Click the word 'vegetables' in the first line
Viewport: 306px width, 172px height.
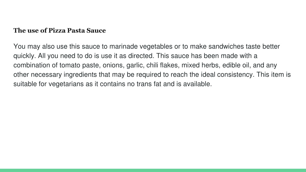(156, 47)
